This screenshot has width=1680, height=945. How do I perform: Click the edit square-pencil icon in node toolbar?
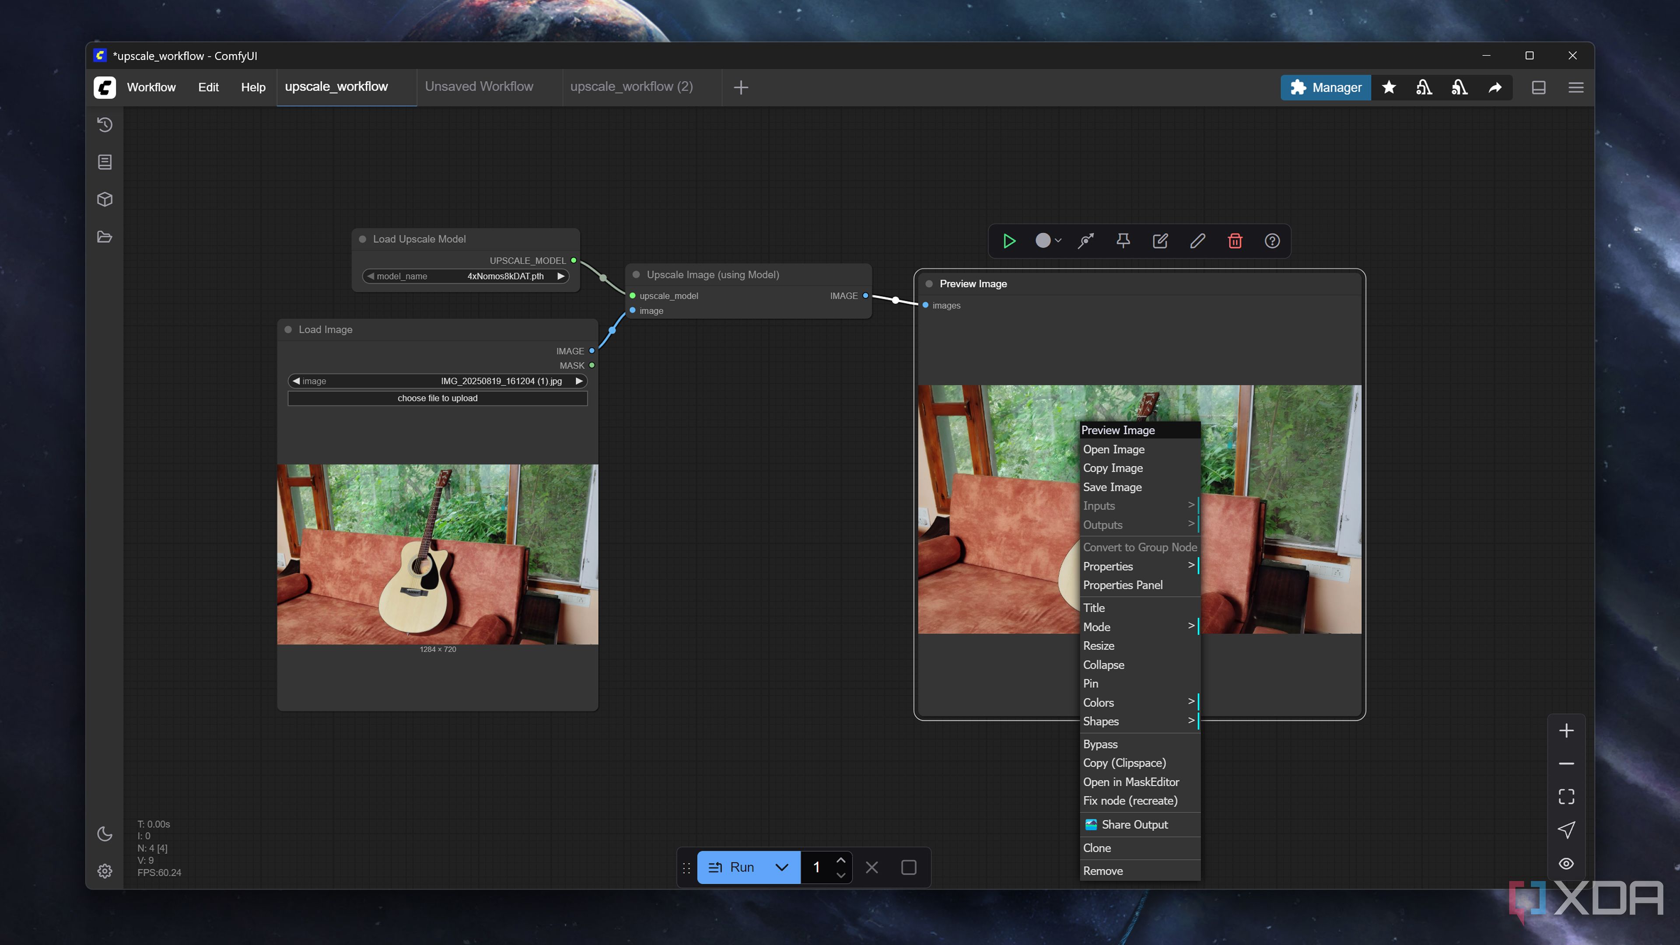tap(1160, 241)
